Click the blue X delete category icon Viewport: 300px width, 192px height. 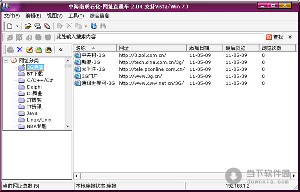click(x=20, y=50)
